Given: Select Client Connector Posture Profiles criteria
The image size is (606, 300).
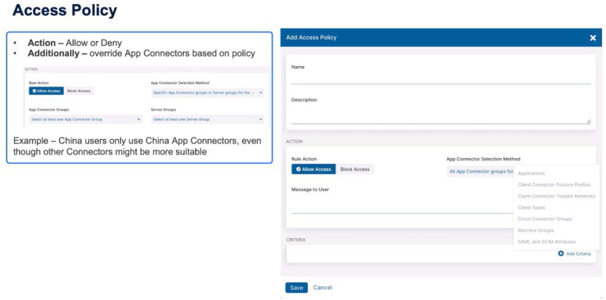Looking at the screenshot, I should tap(554, 185).
